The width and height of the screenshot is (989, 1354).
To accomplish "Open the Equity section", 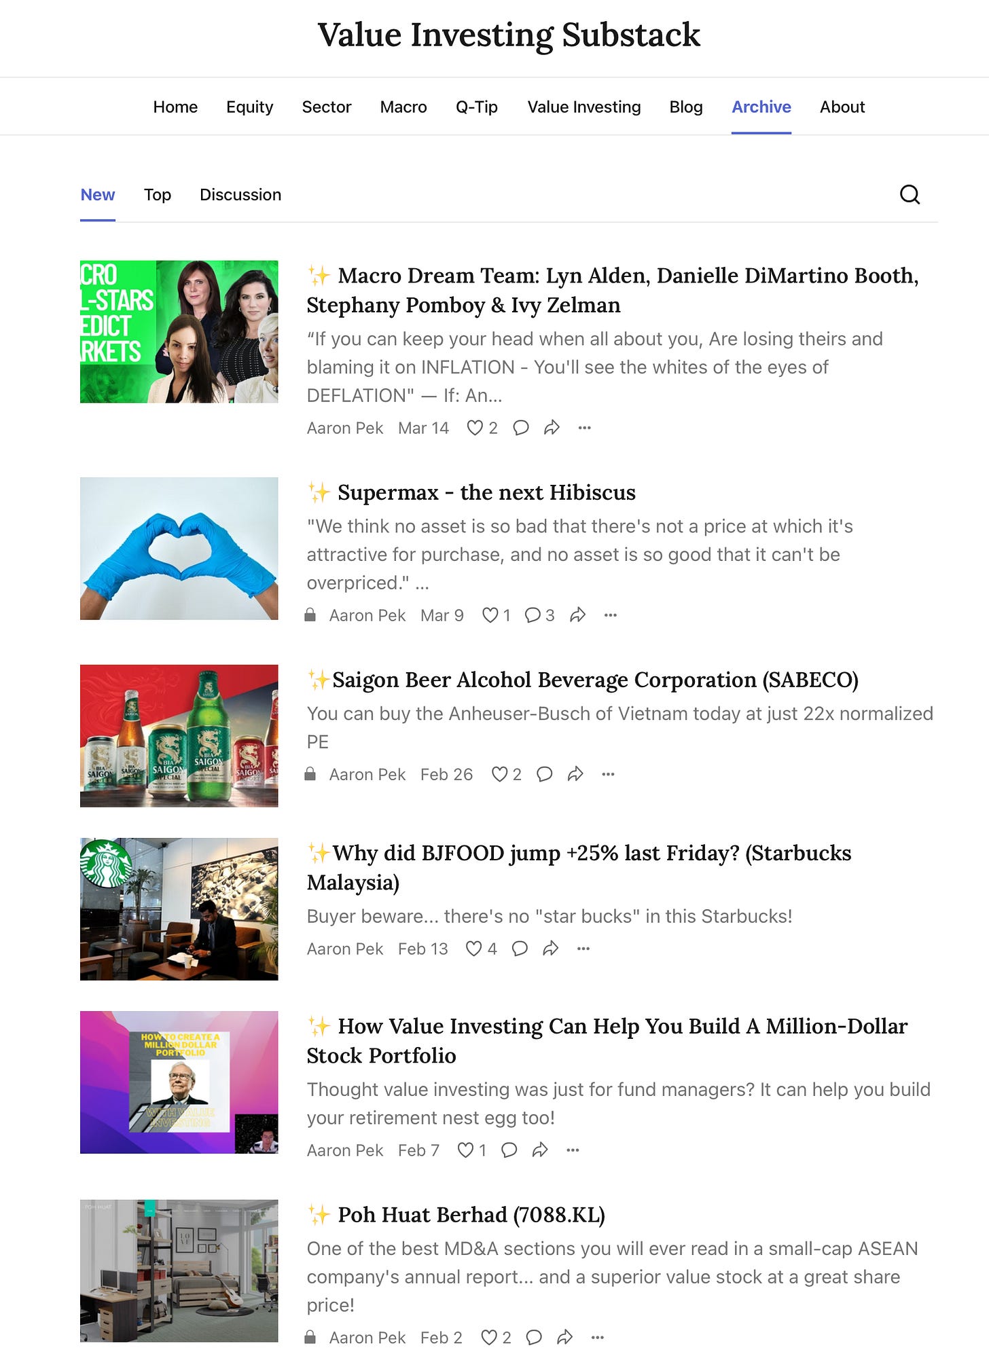I will click(250, 107).
